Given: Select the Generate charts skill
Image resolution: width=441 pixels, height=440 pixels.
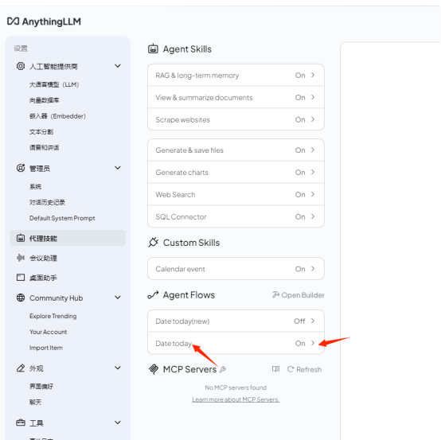Looking at the screenshot, I should point(236,172).
